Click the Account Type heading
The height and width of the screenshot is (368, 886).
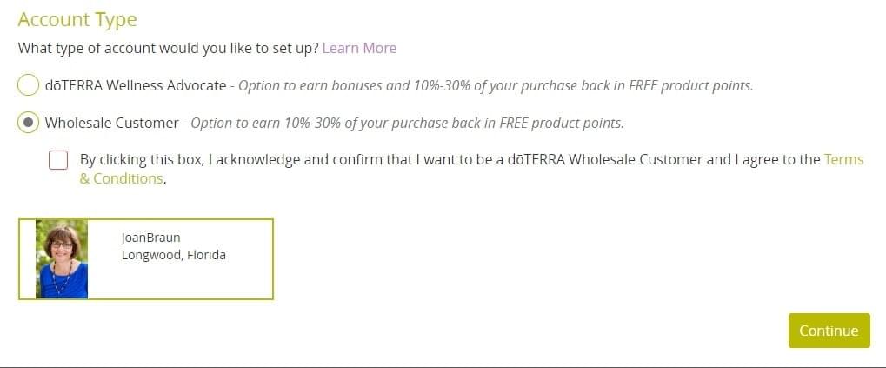(x=77, y=19)
